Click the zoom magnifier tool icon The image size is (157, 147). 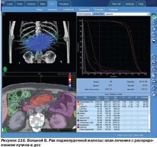[154, 22]
